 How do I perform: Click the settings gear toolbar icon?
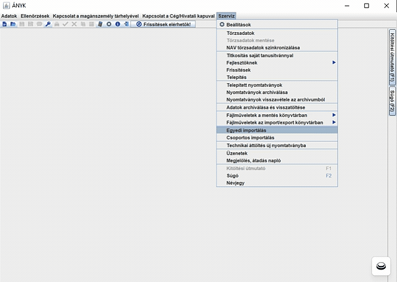click(109, 24)
